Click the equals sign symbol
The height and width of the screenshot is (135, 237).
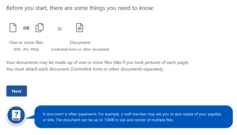pos(59,29)
